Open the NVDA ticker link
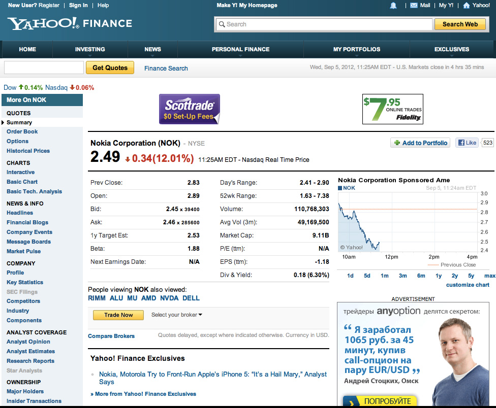496x408 pixels. pos(169,298)
